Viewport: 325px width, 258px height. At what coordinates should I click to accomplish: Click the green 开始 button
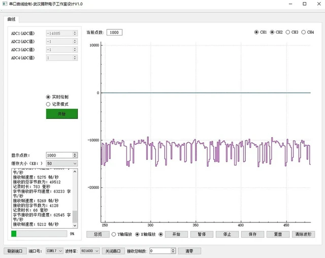tap(62, 114)
